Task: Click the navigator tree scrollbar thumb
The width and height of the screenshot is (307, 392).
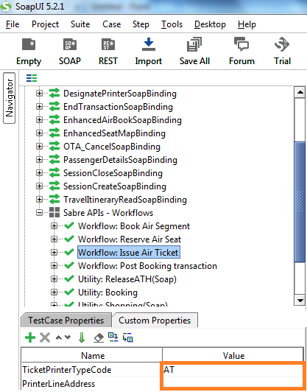Action: coord(300,202)
